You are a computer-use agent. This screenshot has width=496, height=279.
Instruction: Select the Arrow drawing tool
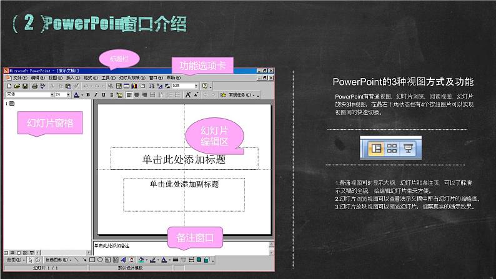click(84, 260)
